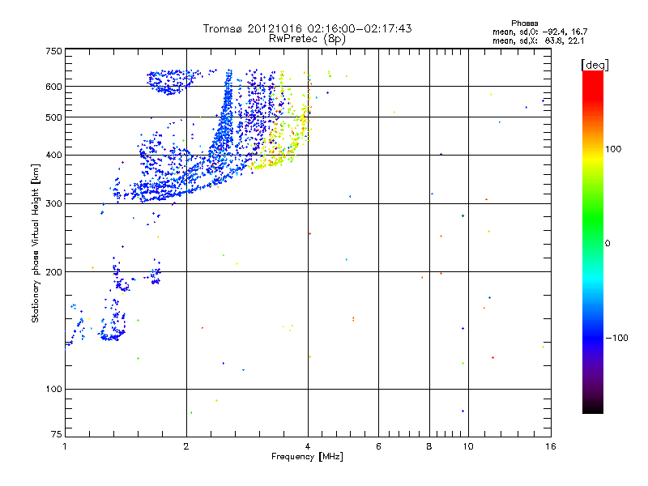Click the 'Stationary phase Virtual Height [km]' axis label
648x486 pixels.
coord(35,243)
